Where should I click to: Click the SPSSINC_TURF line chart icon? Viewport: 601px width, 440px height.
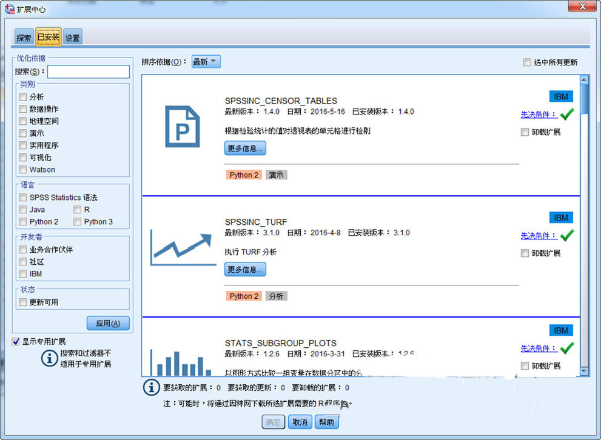tap(183, 247)
